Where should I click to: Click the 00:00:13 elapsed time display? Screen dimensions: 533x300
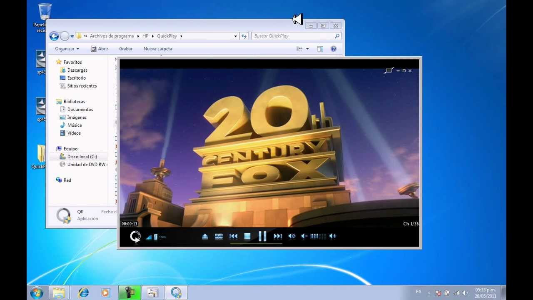point(130,224)
